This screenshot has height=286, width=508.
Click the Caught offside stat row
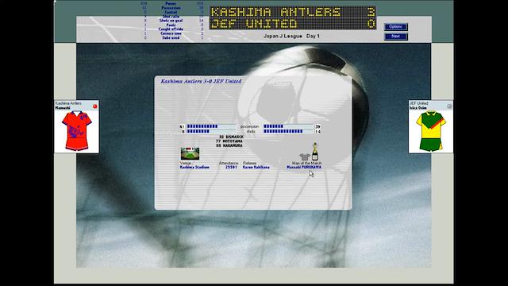171,29
